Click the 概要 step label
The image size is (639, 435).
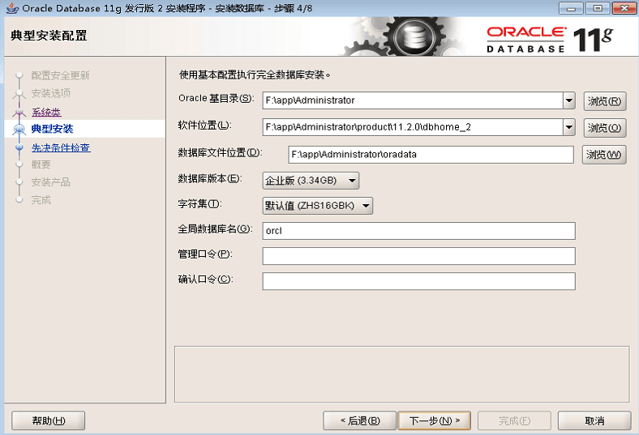[x=41, y=164]
